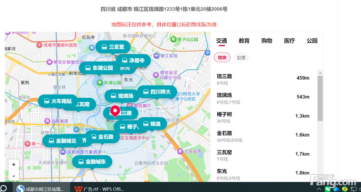This screenshot has width=361, height=192.
Task: Zoom in the map with plus button
Action: pos(14,164)
